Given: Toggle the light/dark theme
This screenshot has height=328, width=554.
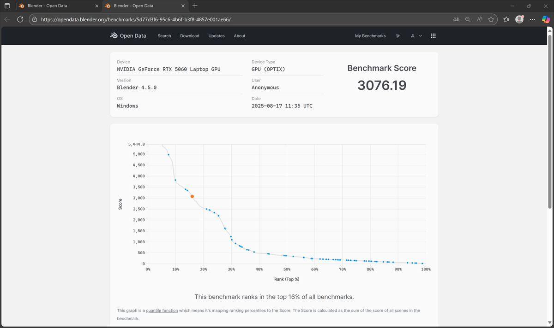Looking at the screenshot, I should 398,36.
